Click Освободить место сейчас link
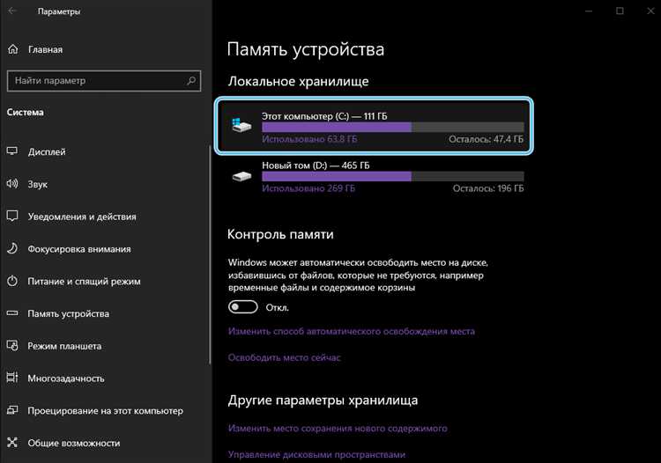The height and width of the screenshot is (463, 661). pyautogui.click(x=284, y=357)
